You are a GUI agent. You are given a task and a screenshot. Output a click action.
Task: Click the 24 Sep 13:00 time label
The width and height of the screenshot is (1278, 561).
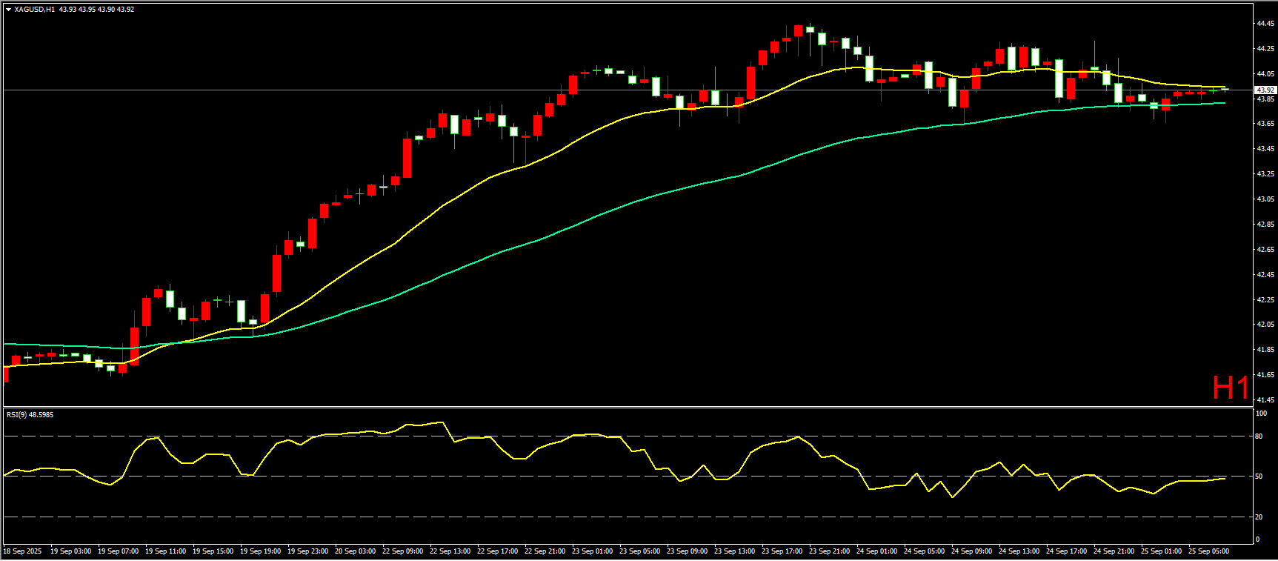click(x=1019, y=551)
